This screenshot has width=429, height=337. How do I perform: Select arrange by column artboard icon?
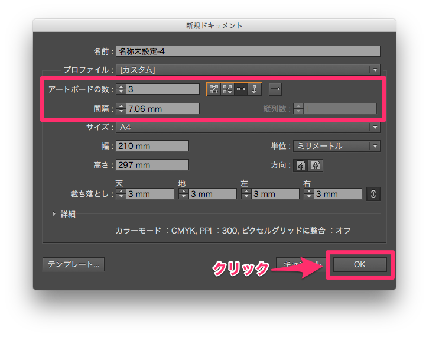click(255, 89)
